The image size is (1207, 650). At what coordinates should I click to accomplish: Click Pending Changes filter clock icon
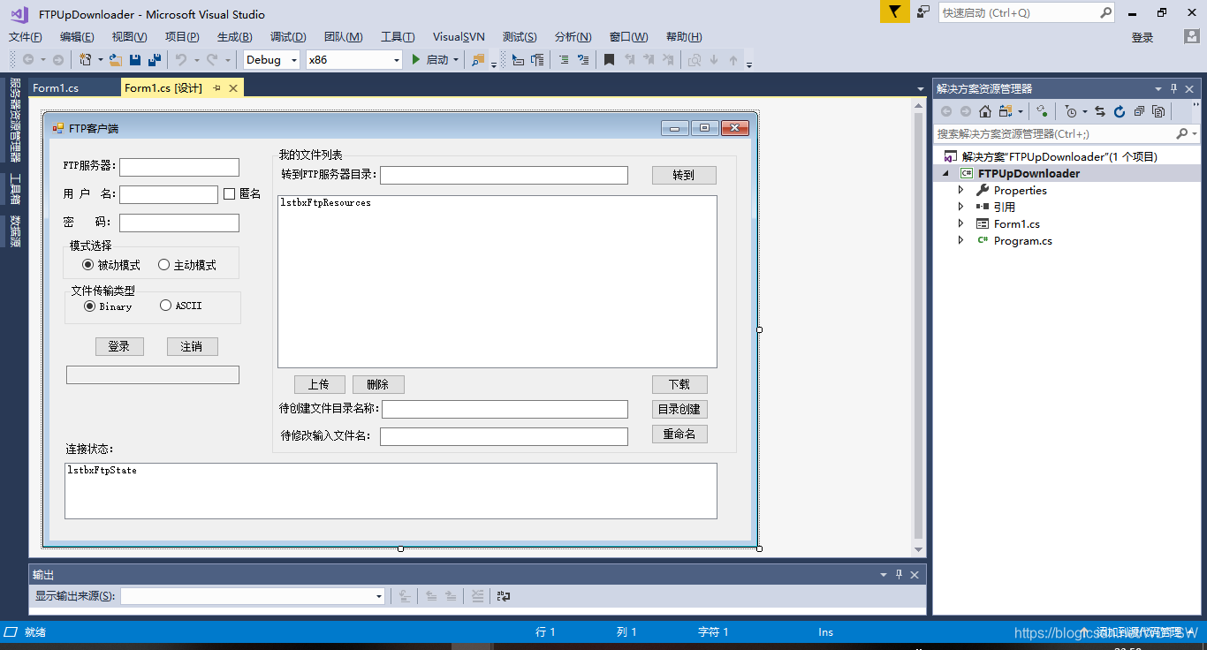[x=1071, y=111]
